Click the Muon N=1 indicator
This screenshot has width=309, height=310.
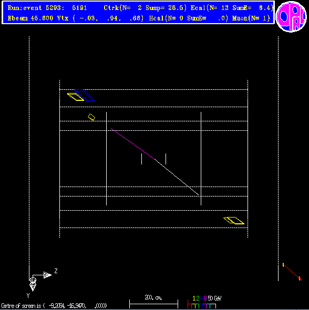pos(251,18)
